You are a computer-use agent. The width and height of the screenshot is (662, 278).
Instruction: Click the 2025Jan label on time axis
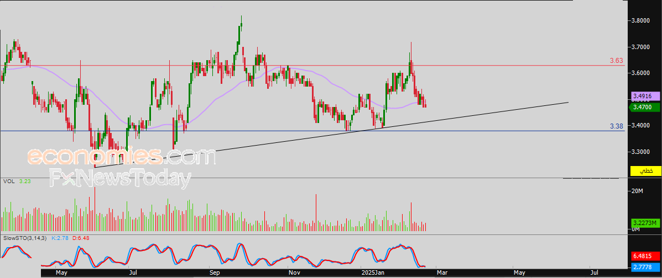point(373,274)
